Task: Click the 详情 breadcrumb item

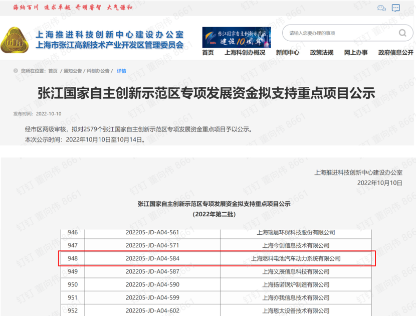Action: [121, 71]
